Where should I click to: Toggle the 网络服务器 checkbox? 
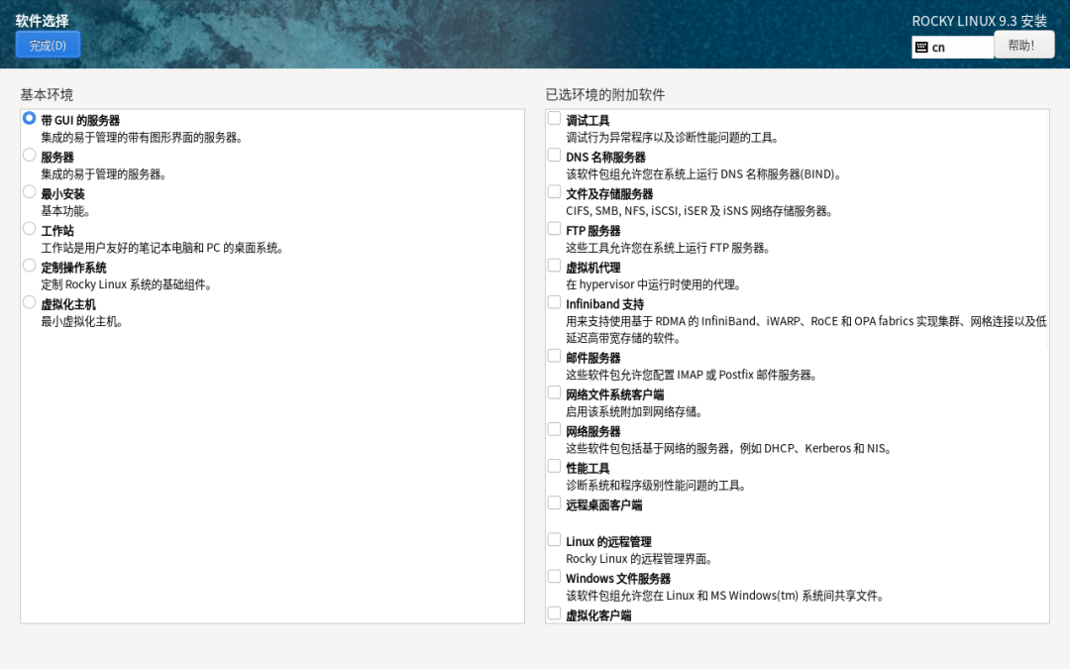tap(554, 429)
